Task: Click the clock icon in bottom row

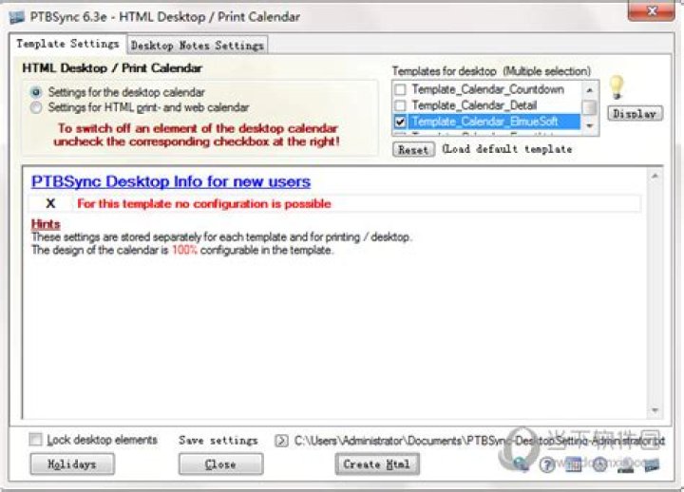Action: 599,464
